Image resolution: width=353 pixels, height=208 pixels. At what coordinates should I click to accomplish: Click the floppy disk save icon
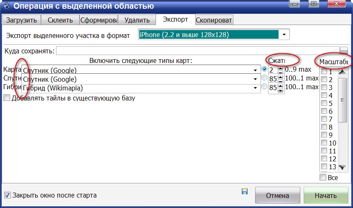[245, 191]
